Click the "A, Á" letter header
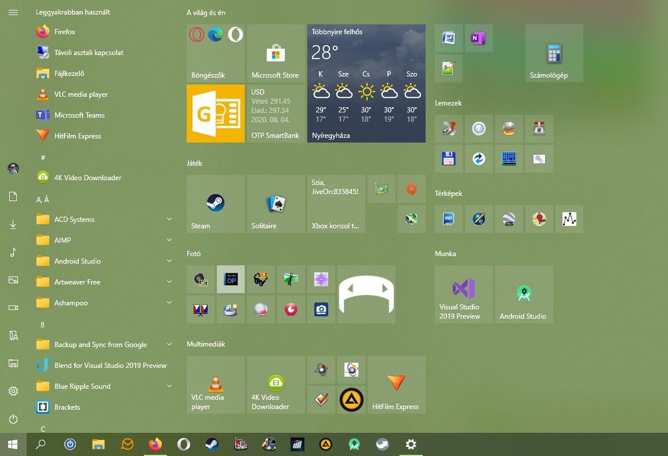The image size is (668, 456). point(42,199)
